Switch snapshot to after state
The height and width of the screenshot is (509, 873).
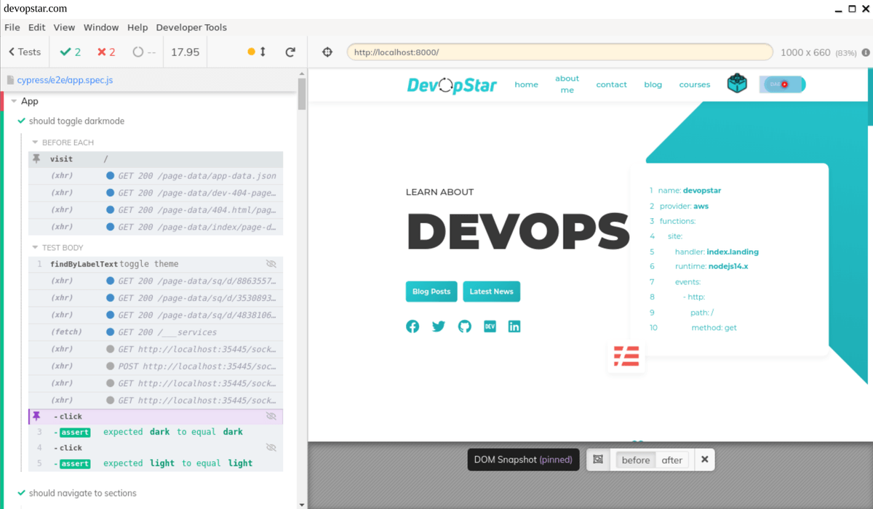[x=671, y=460]
